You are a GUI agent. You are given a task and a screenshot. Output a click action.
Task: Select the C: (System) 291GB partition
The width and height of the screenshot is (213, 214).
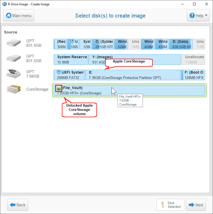coord(103,44)
